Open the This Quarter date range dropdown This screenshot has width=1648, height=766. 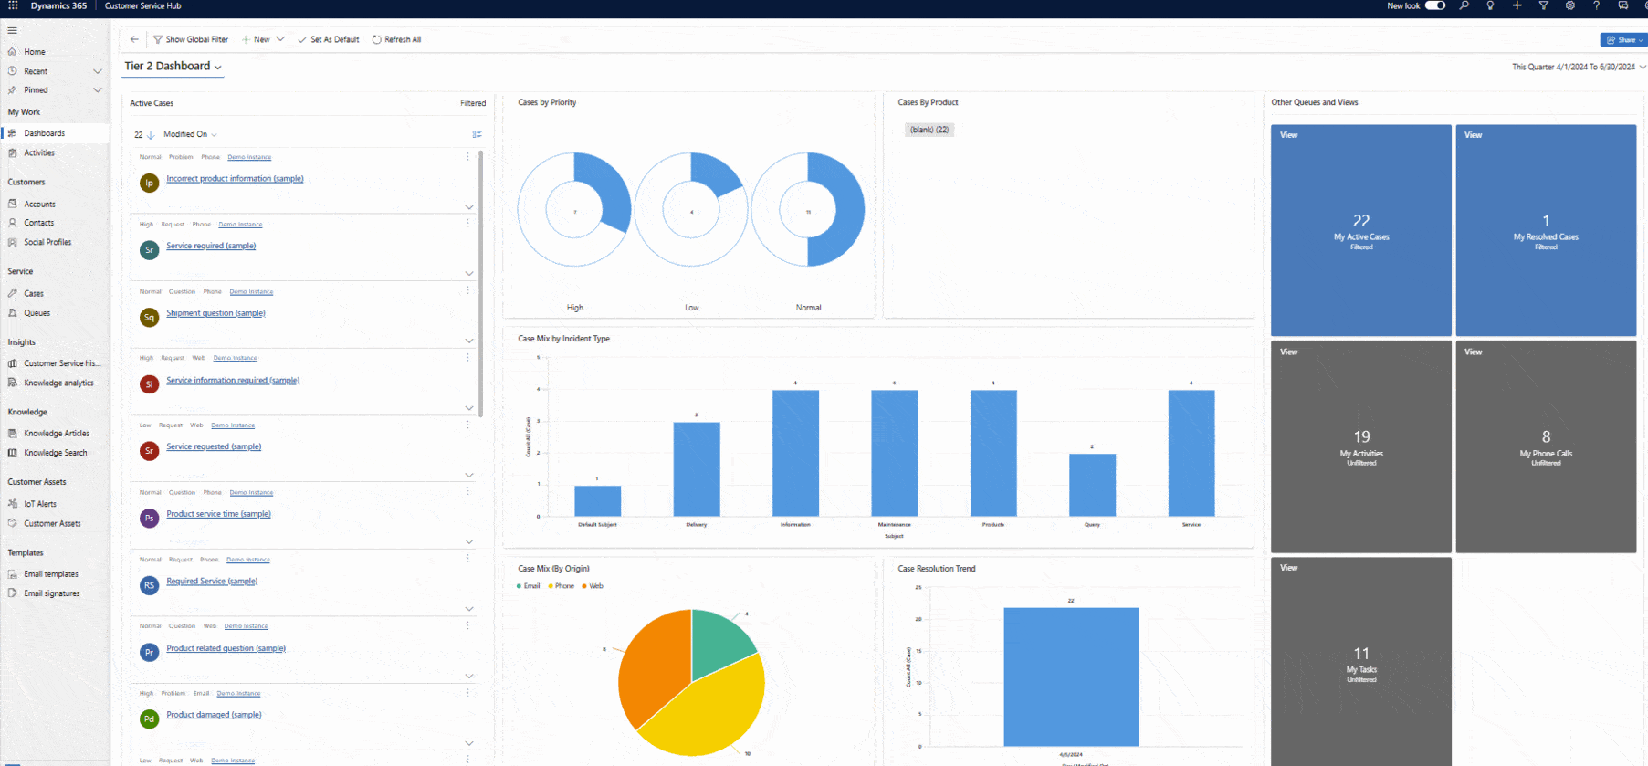click(1642, 67)
